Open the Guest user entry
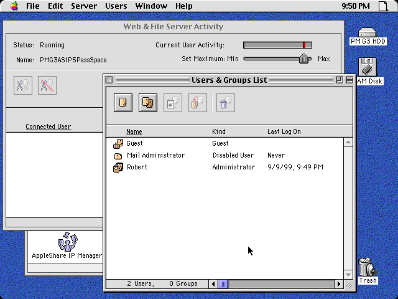 134,143
